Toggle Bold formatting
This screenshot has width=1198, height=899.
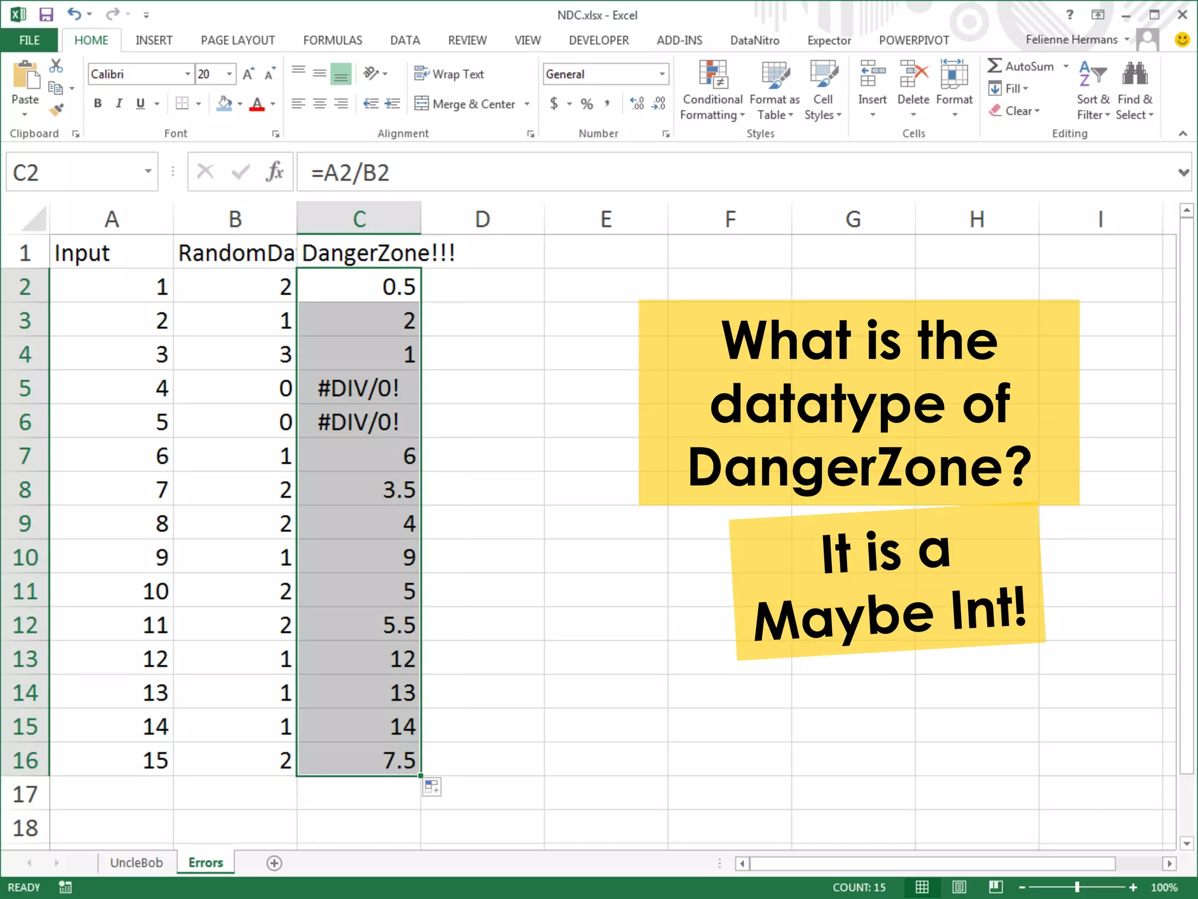(x=98, y=104)
